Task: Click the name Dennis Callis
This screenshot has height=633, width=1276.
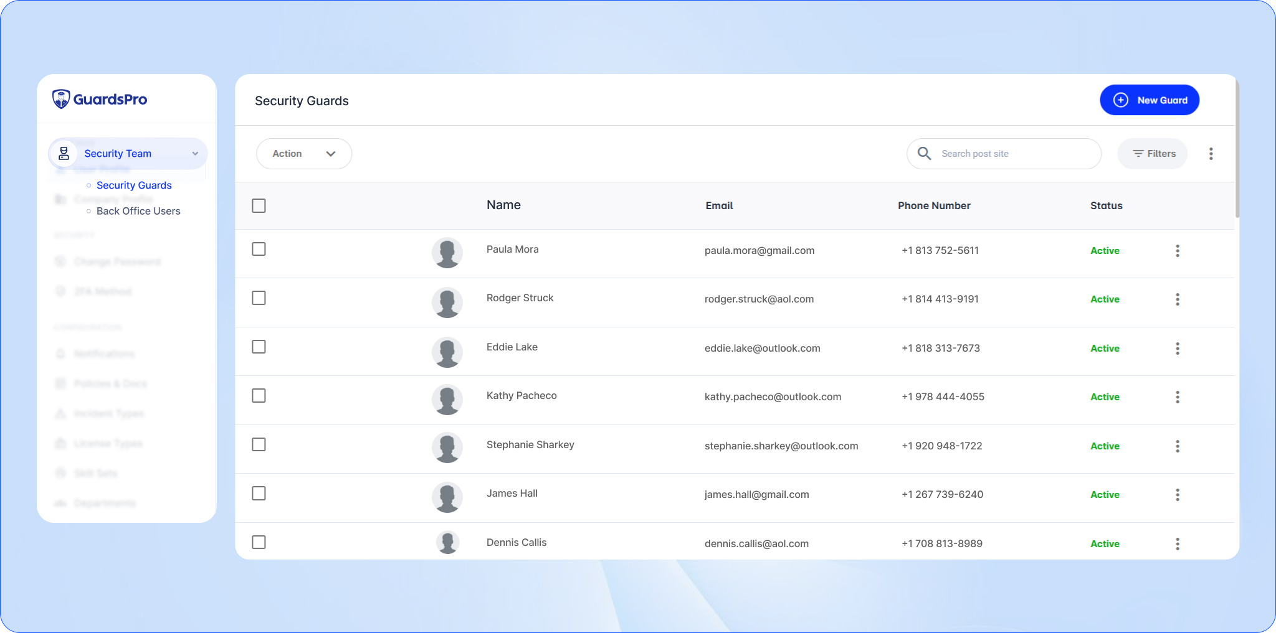Action: (x=516, y=542)
